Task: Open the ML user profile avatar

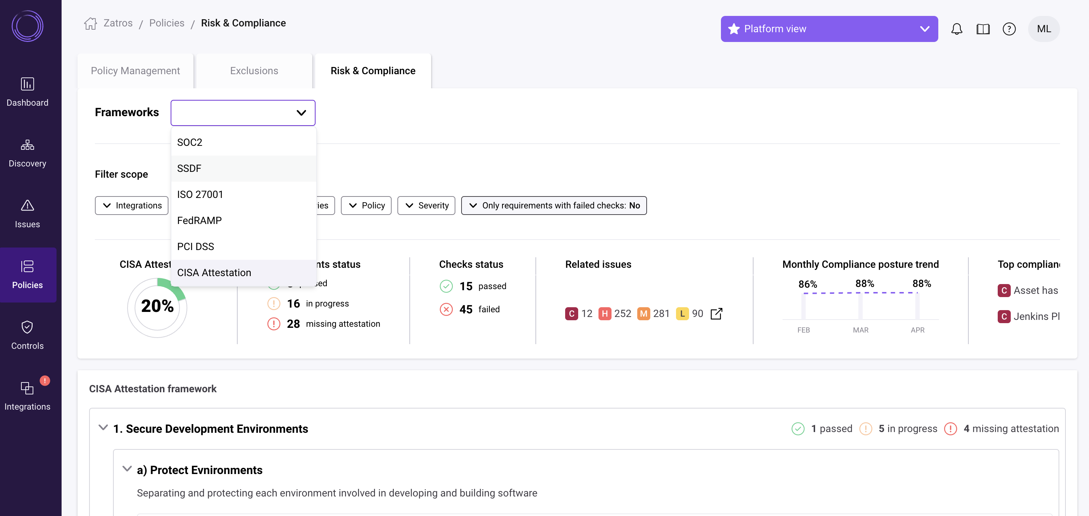Action: (1044, 29)
